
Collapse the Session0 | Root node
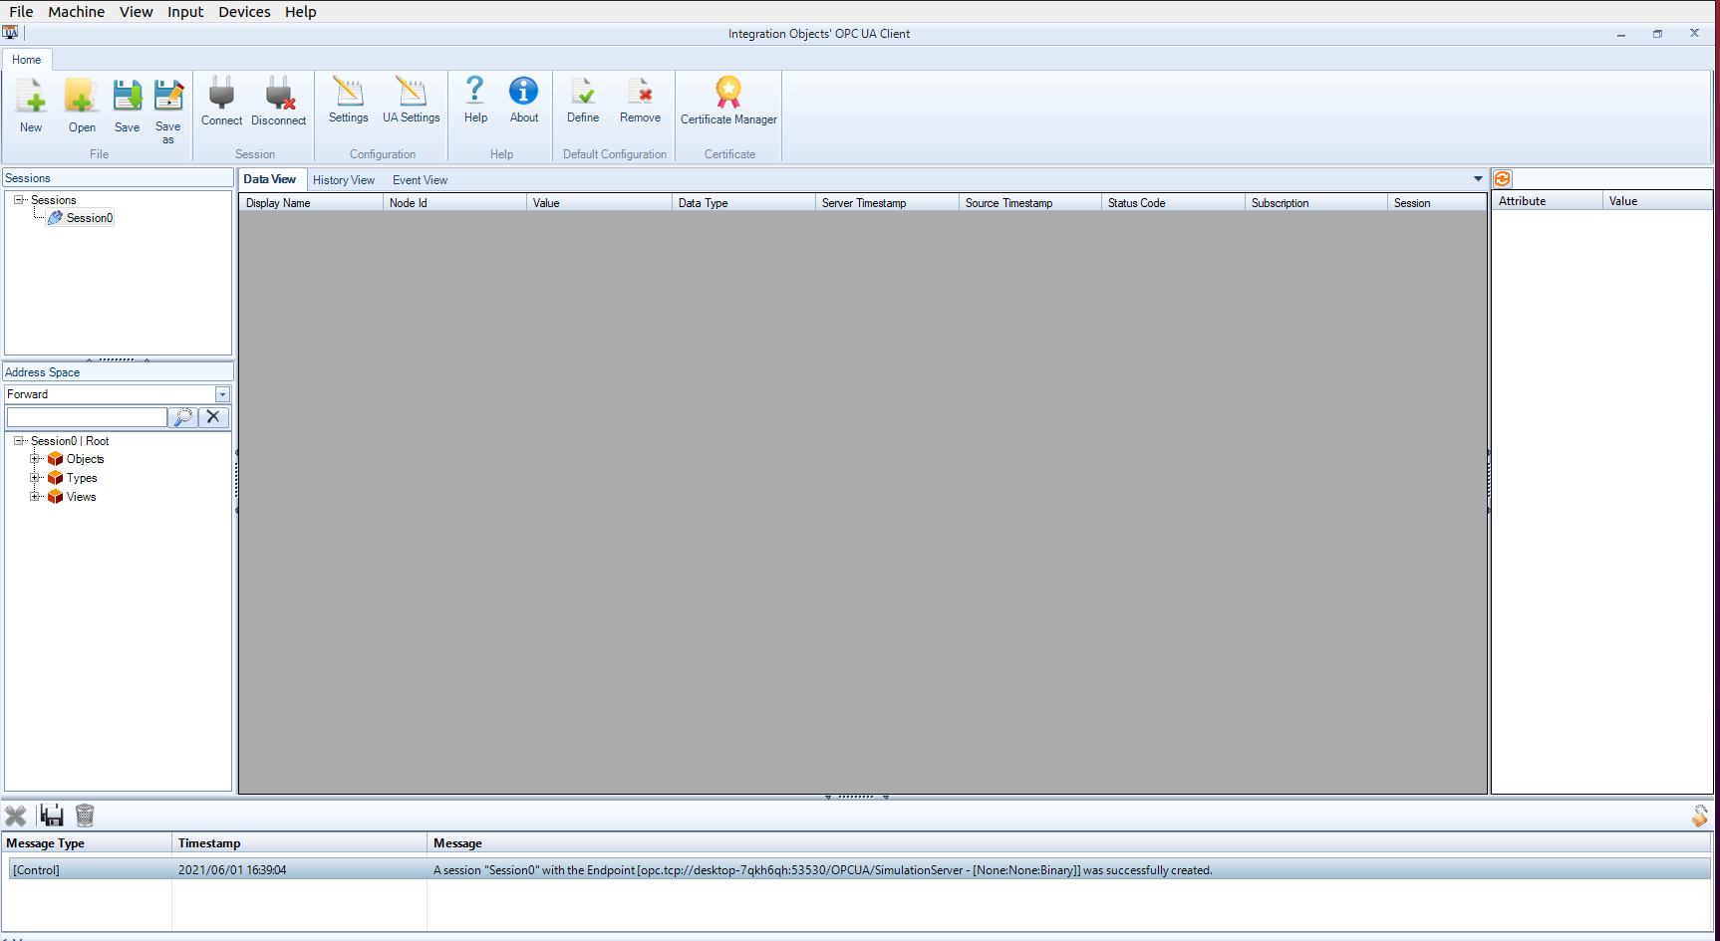click(18, 441)
